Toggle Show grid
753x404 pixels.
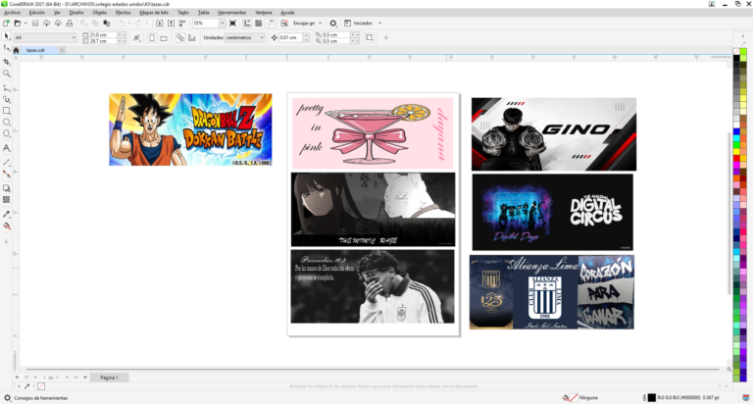point(259,24)
